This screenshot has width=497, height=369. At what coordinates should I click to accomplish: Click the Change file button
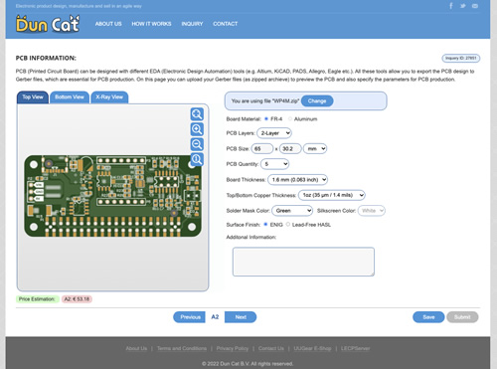pos(317,100)
